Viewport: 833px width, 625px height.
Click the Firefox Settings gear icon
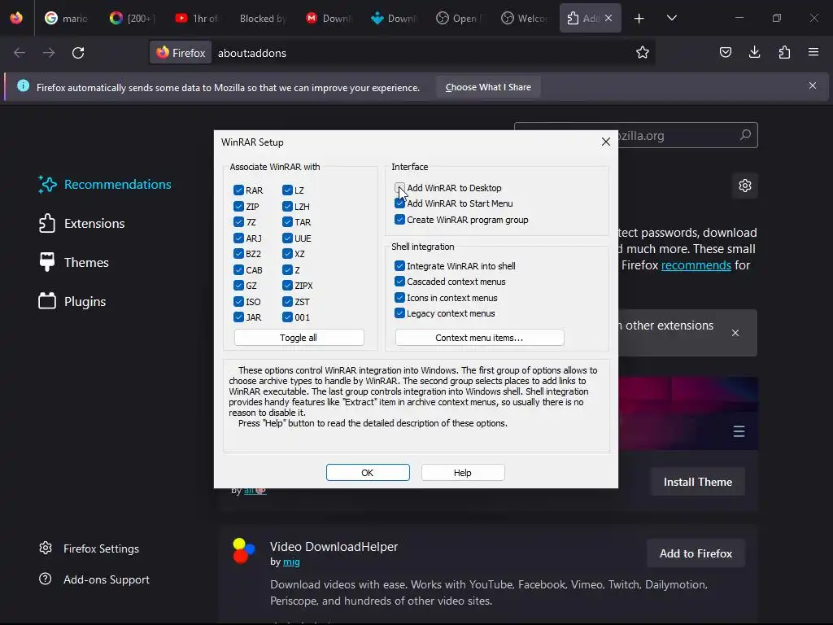tap(46, 548)
